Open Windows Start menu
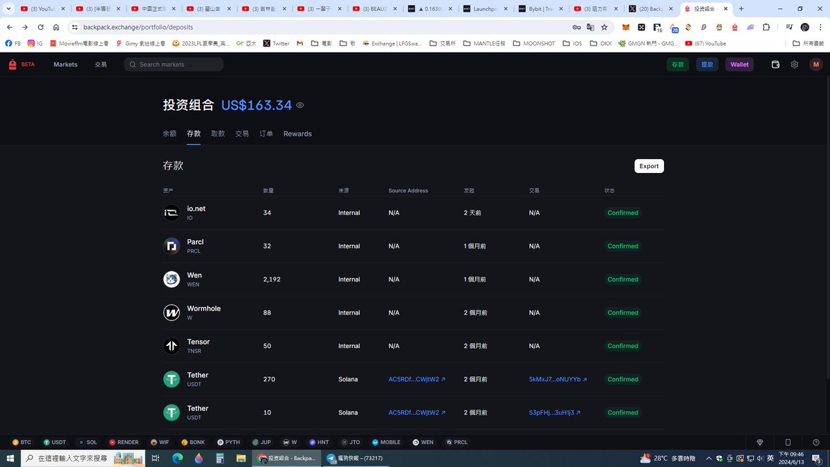This screenshot has width=830, height=467. 10,458
